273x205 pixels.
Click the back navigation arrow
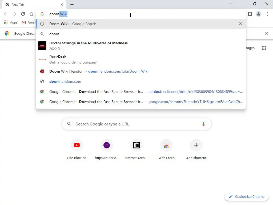pos(6,14)
